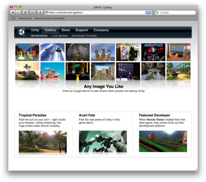
Task: Open the clothing store gallery thumbnail
Action: coord(128,52)
